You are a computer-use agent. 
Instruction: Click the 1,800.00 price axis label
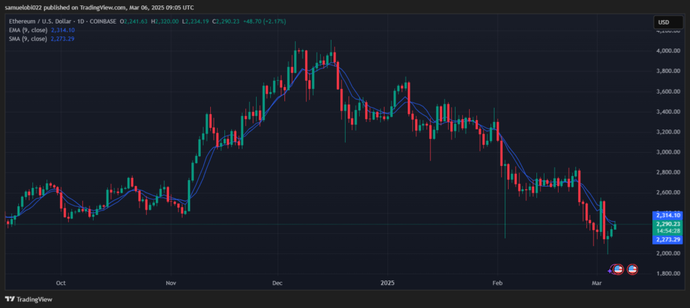[x=668, y=274]
